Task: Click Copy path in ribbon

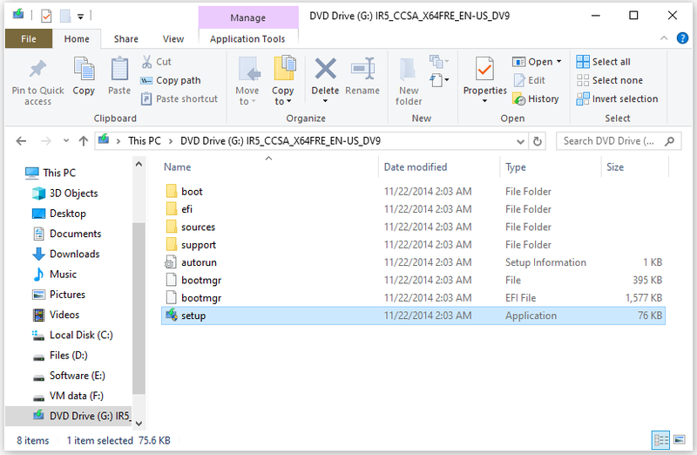Action: [171, 80]
